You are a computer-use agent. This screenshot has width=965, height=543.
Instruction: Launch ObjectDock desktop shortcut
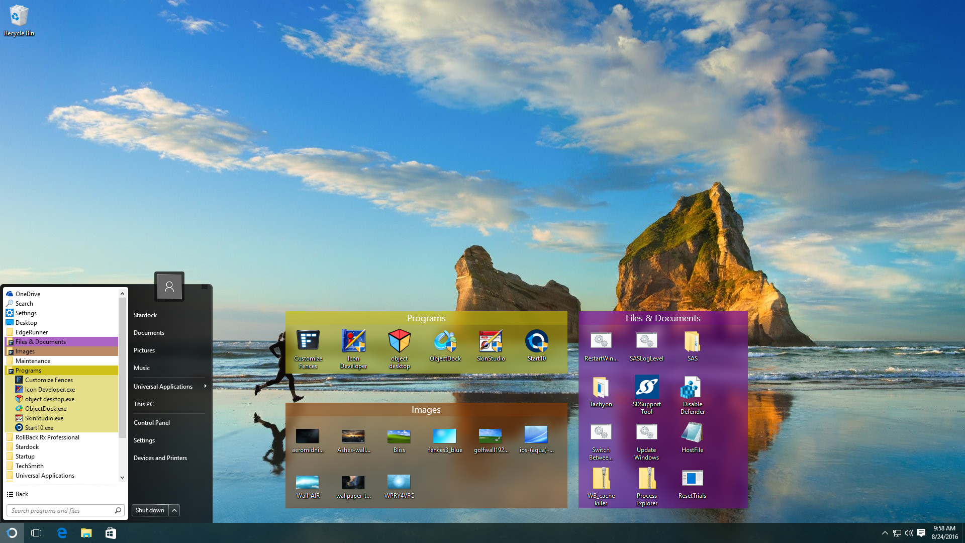click(x=445, y=341)
